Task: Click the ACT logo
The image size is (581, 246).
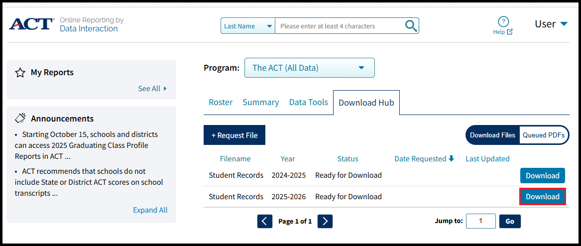Action: [x=31, y=24]
